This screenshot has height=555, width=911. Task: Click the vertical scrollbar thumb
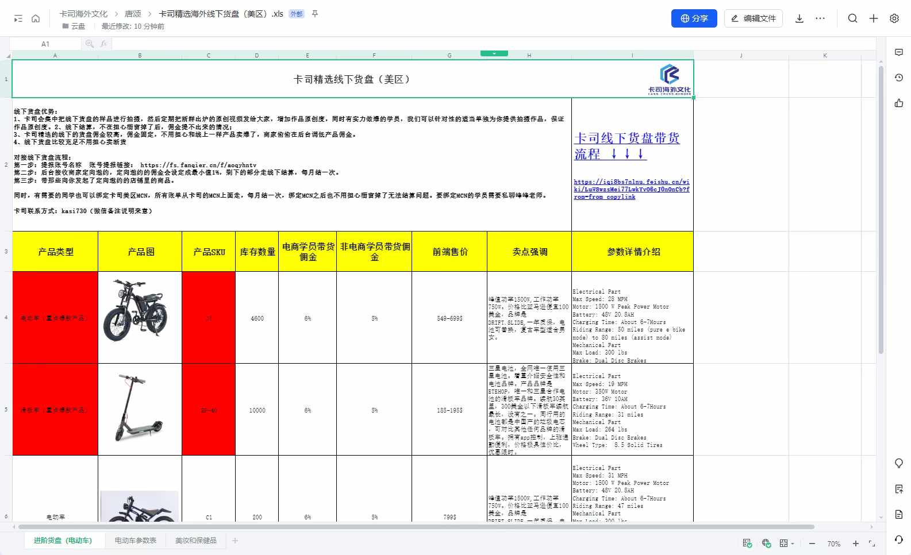point(881,210)
